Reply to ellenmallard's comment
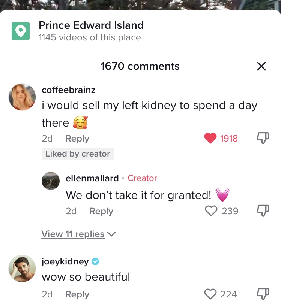Screen dimensions: 281x306 [101, 211]
